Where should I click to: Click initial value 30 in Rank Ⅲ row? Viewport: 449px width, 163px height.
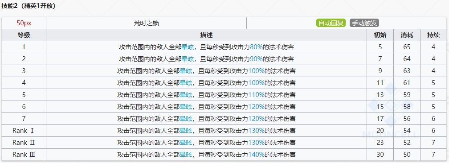tap(380, 155)
